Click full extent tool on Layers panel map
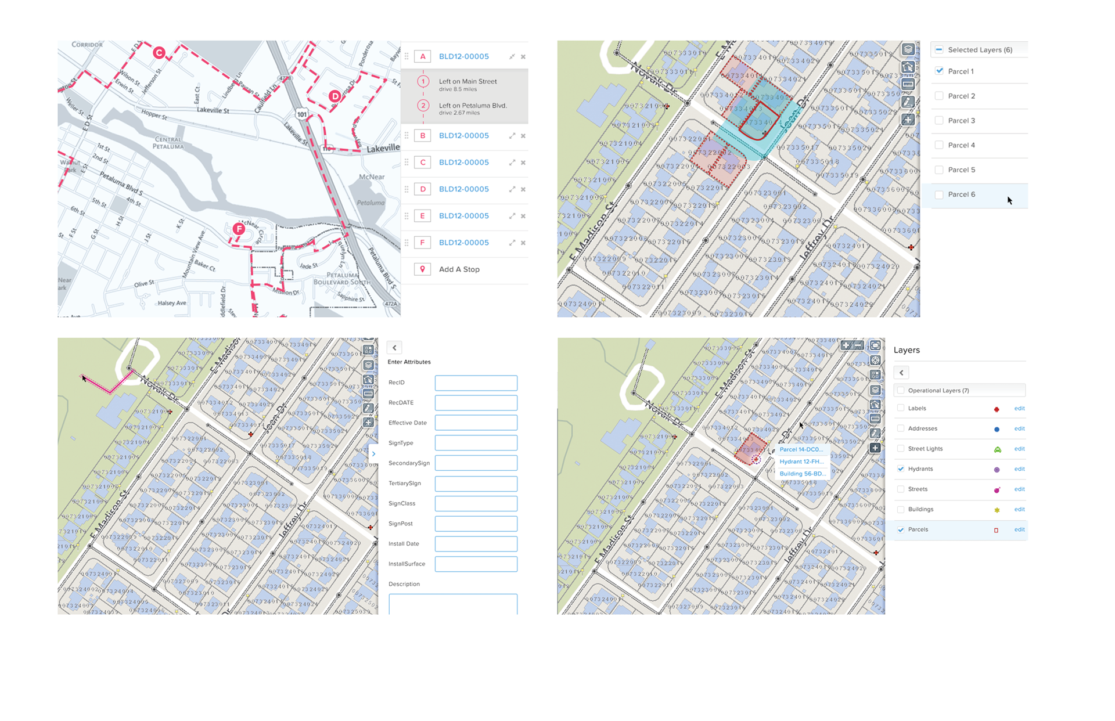 875,345
